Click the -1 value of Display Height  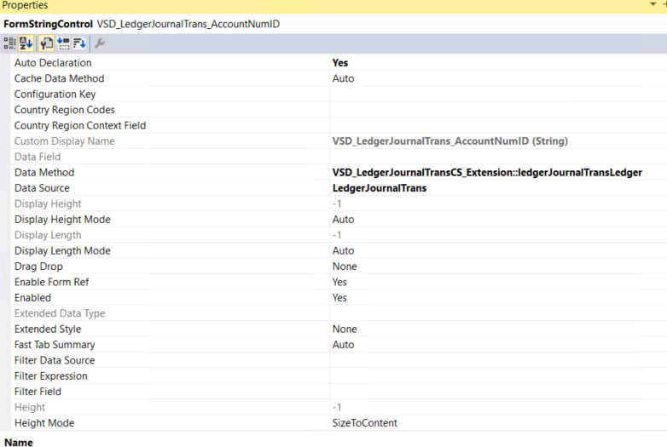click(337, 203)
